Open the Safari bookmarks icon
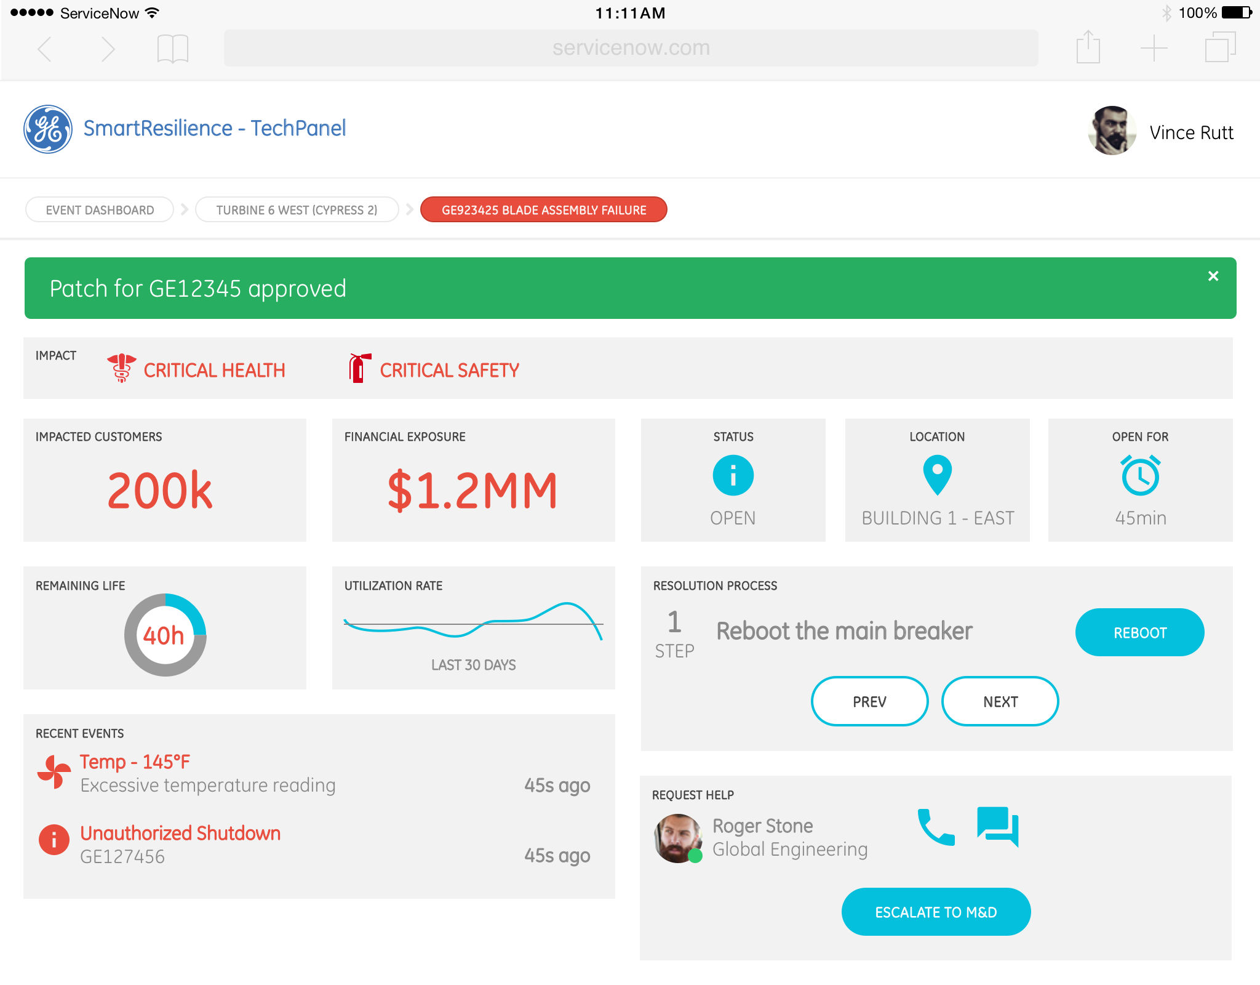The width and height of the screenshot is (1260, 985). click(172, 49)
